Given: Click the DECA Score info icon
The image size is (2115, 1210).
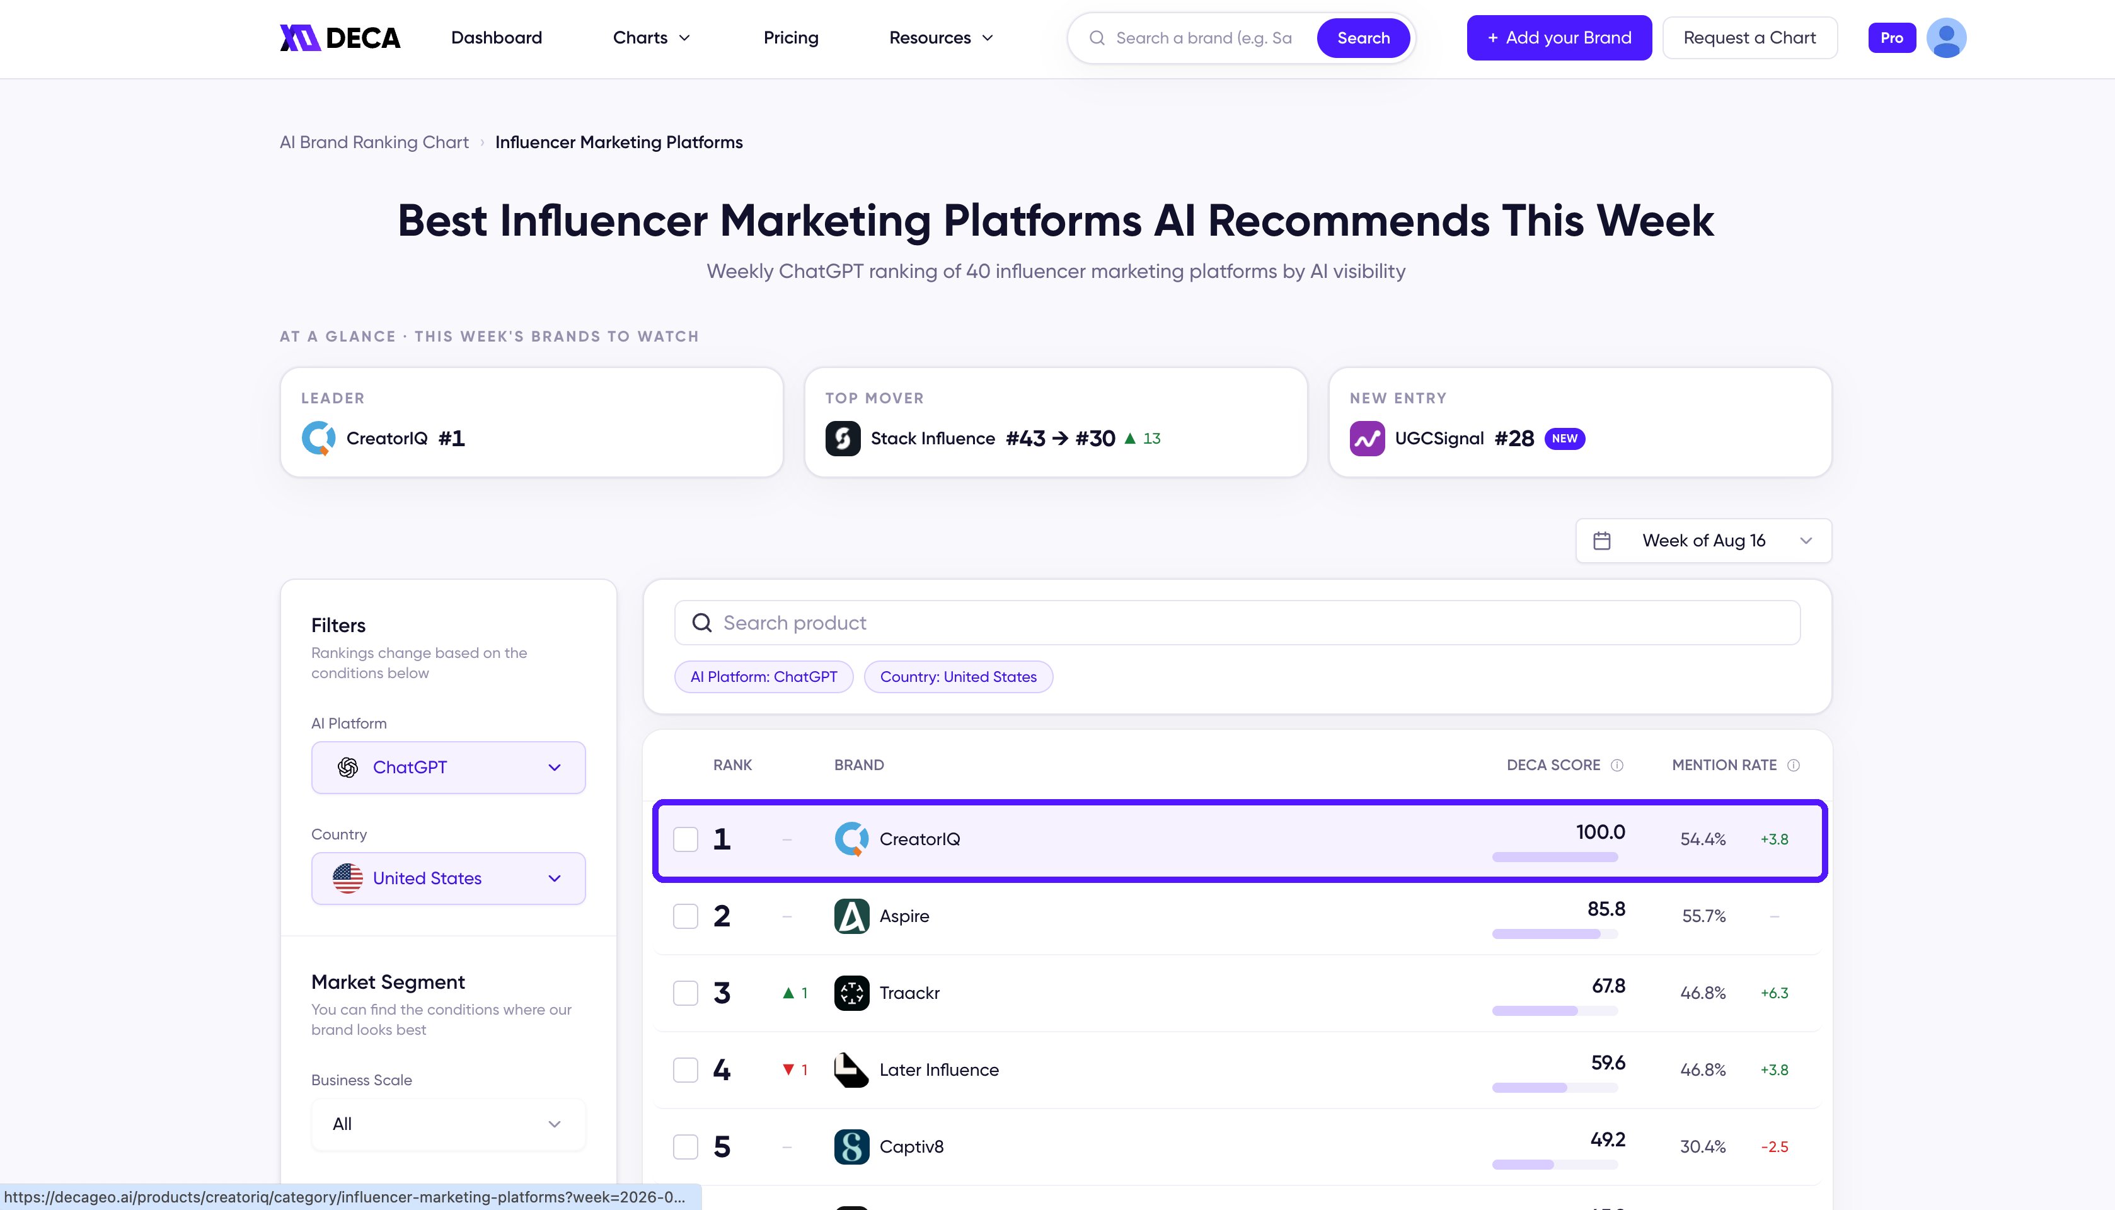Looking at the screenshot, I should click(1617, 766).
